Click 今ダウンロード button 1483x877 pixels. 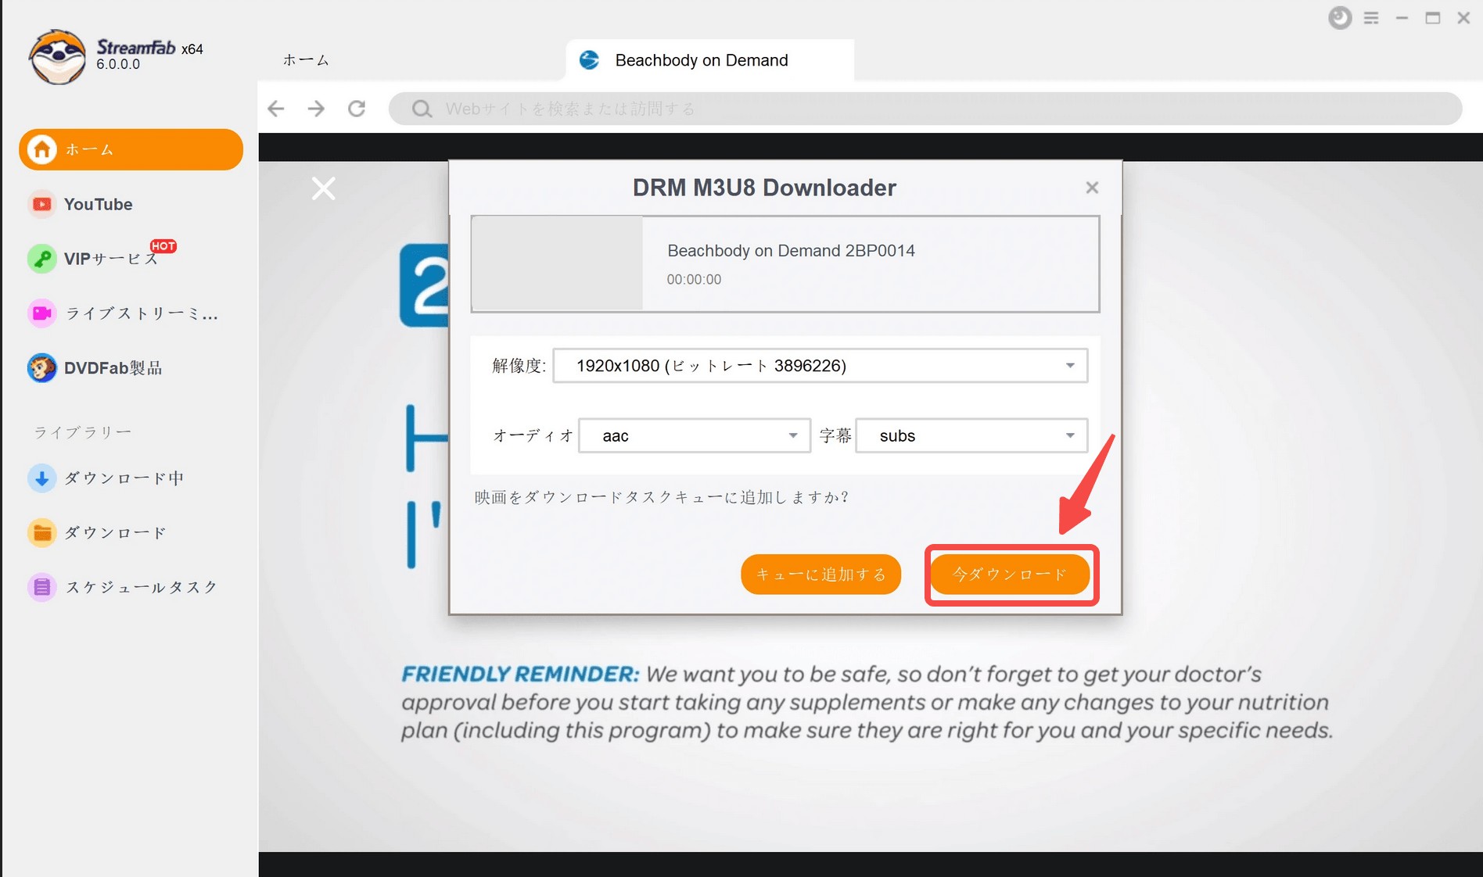[1009, 575]
